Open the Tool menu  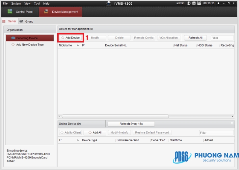tap(37, 3)
